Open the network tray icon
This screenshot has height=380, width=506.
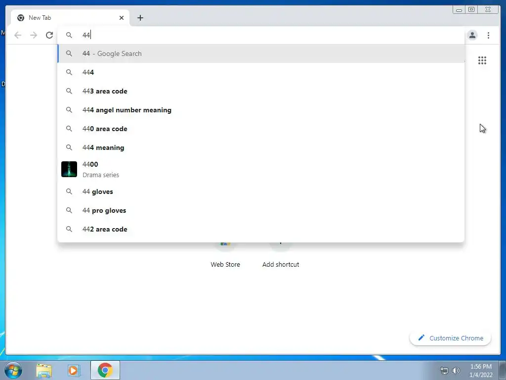[x=444, y=371]
